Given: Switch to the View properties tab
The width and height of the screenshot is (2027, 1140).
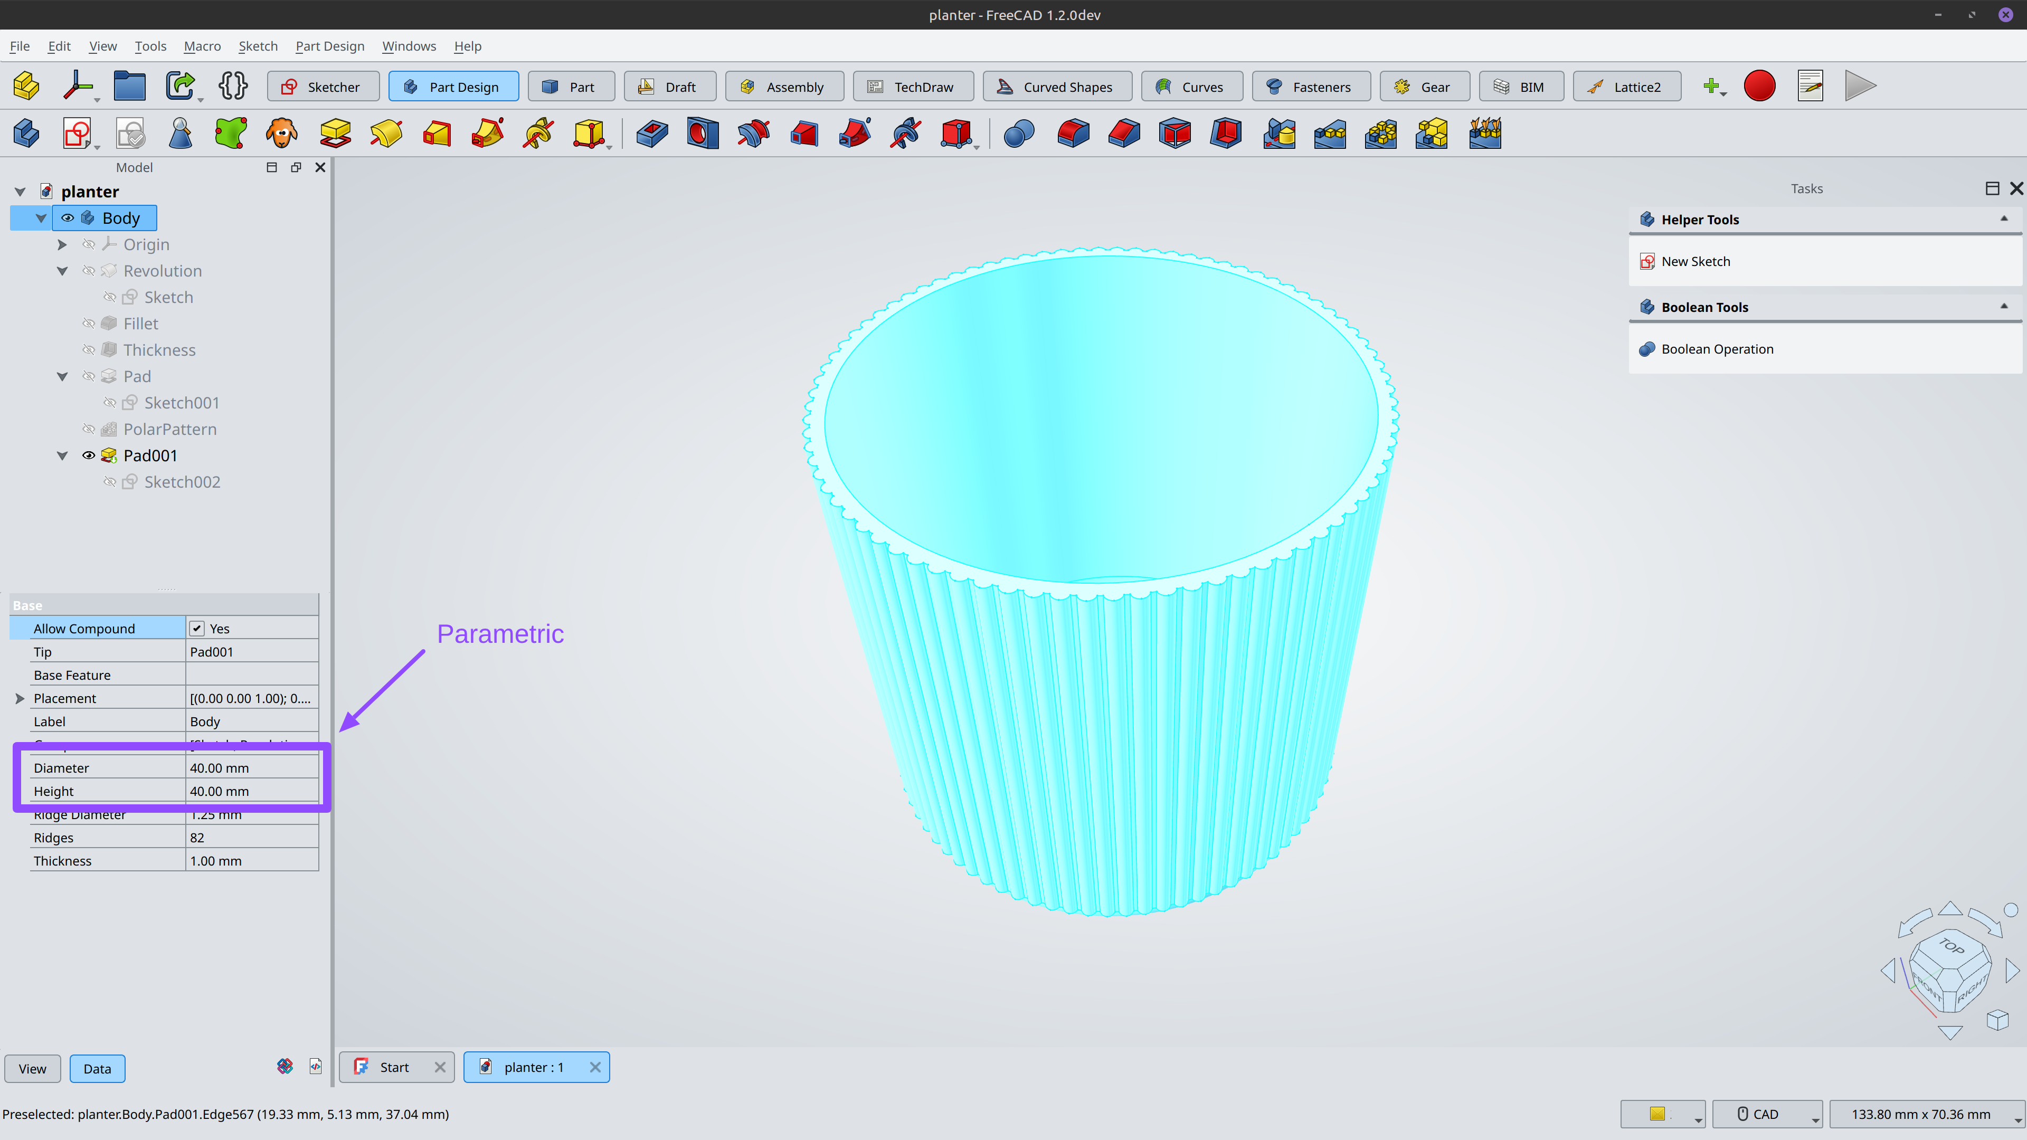Looking at the screenshot, I should [x=32, y=1068].
